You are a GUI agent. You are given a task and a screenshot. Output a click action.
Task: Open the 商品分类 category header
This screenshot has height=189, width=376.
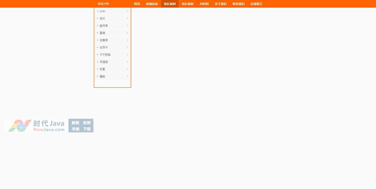pos(103,4)
